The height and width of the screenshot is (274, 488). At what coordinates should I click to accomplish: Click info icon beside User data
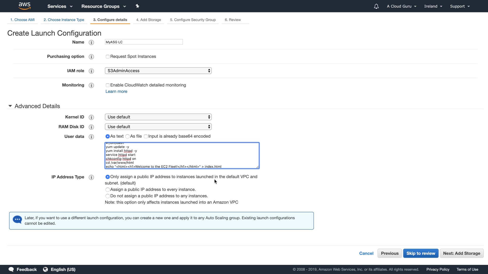click(91, 137)
